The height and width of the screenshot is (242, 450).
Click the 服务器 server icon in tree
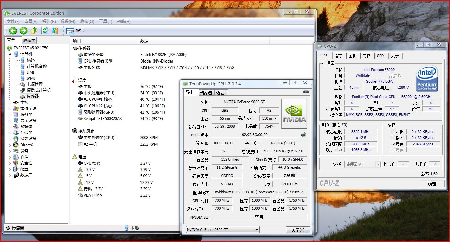point(16,115)
